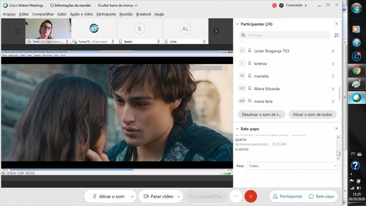Toggle Parar vídeo camera button

click(158, 196)
